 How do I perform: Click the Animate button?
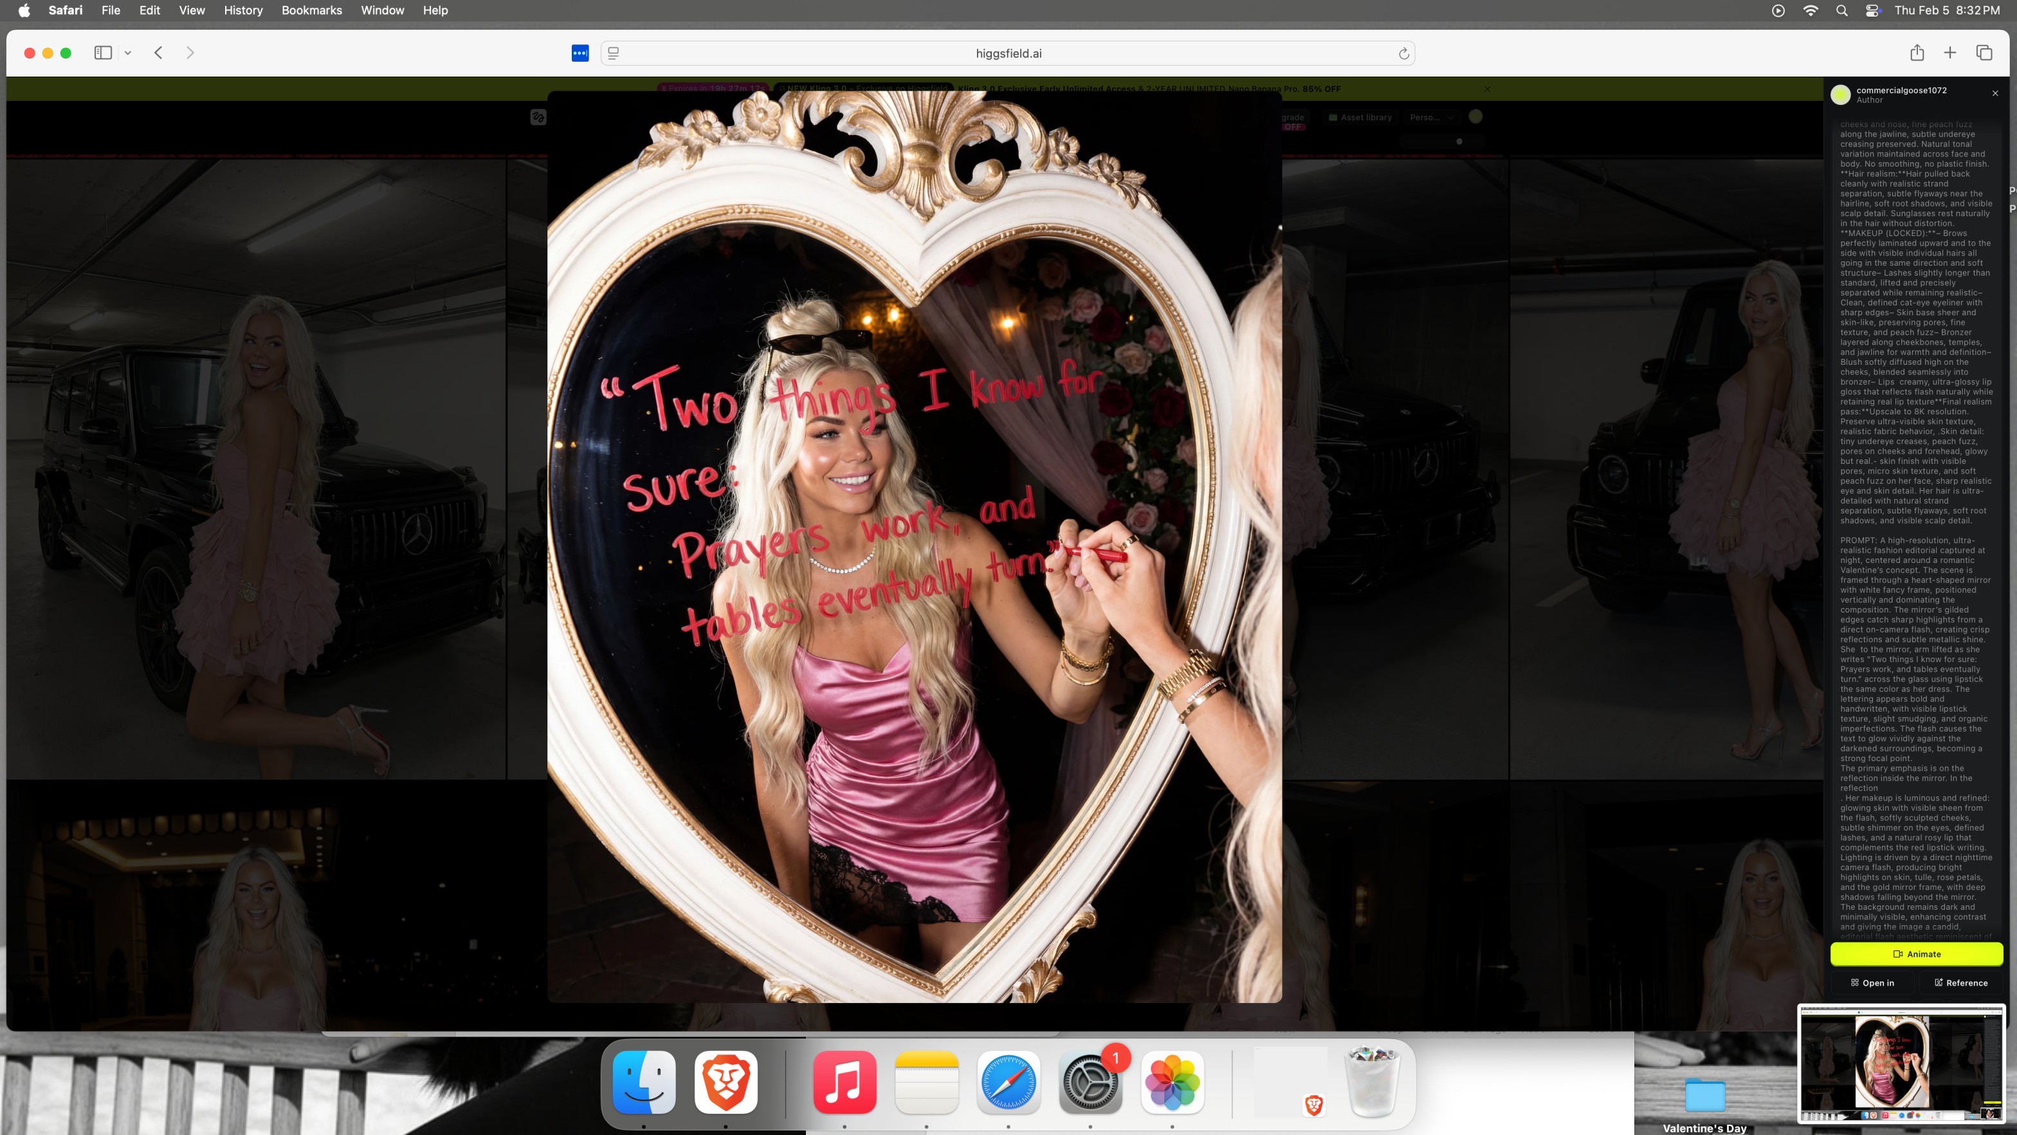pyautogui.click(x=1916, y=954)
